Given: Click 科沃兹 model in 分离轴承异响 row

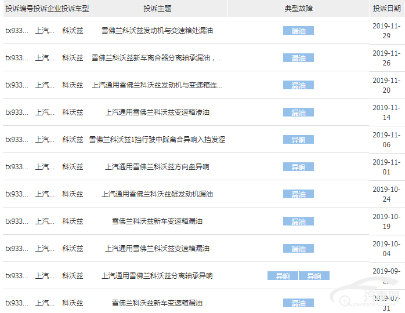Looking at the screenshot, I should [x=73, y=276].
